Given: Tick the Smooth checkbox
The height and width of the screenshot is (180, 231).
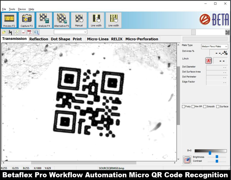Looking at the screenshot, I should pyautogui.click(x=205, y=106).
